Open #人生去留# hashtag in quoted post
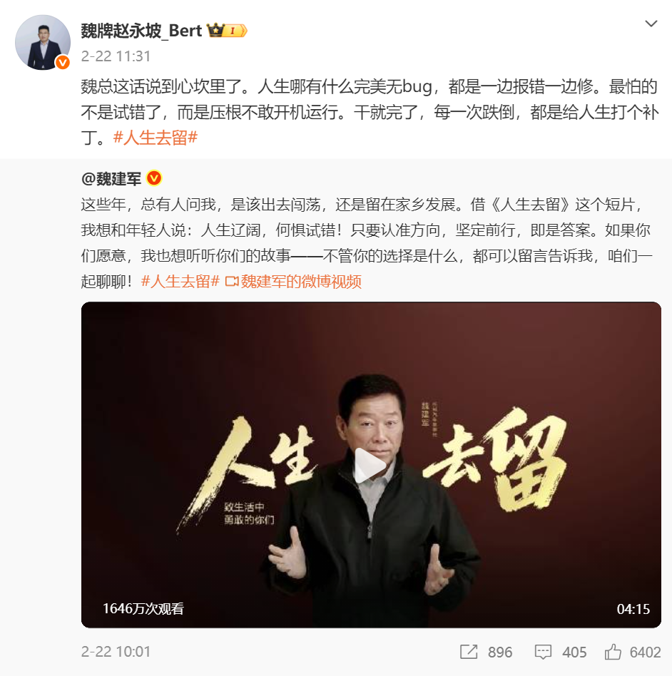The height and width of the screenshot is (676, 672). tap(180, 282)
